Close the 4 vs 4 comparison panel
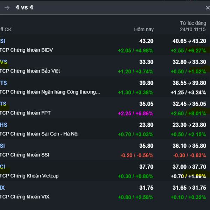Image resolution: width=210 pixels, height=210 pixels. point(207,8)
